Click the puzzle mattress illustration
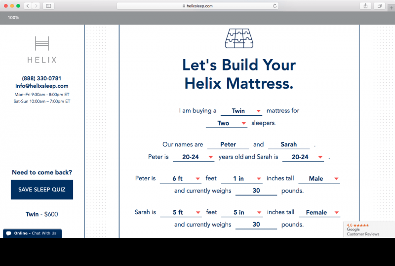395x266 pixels. pyautogui.click(x=239, y=38)
